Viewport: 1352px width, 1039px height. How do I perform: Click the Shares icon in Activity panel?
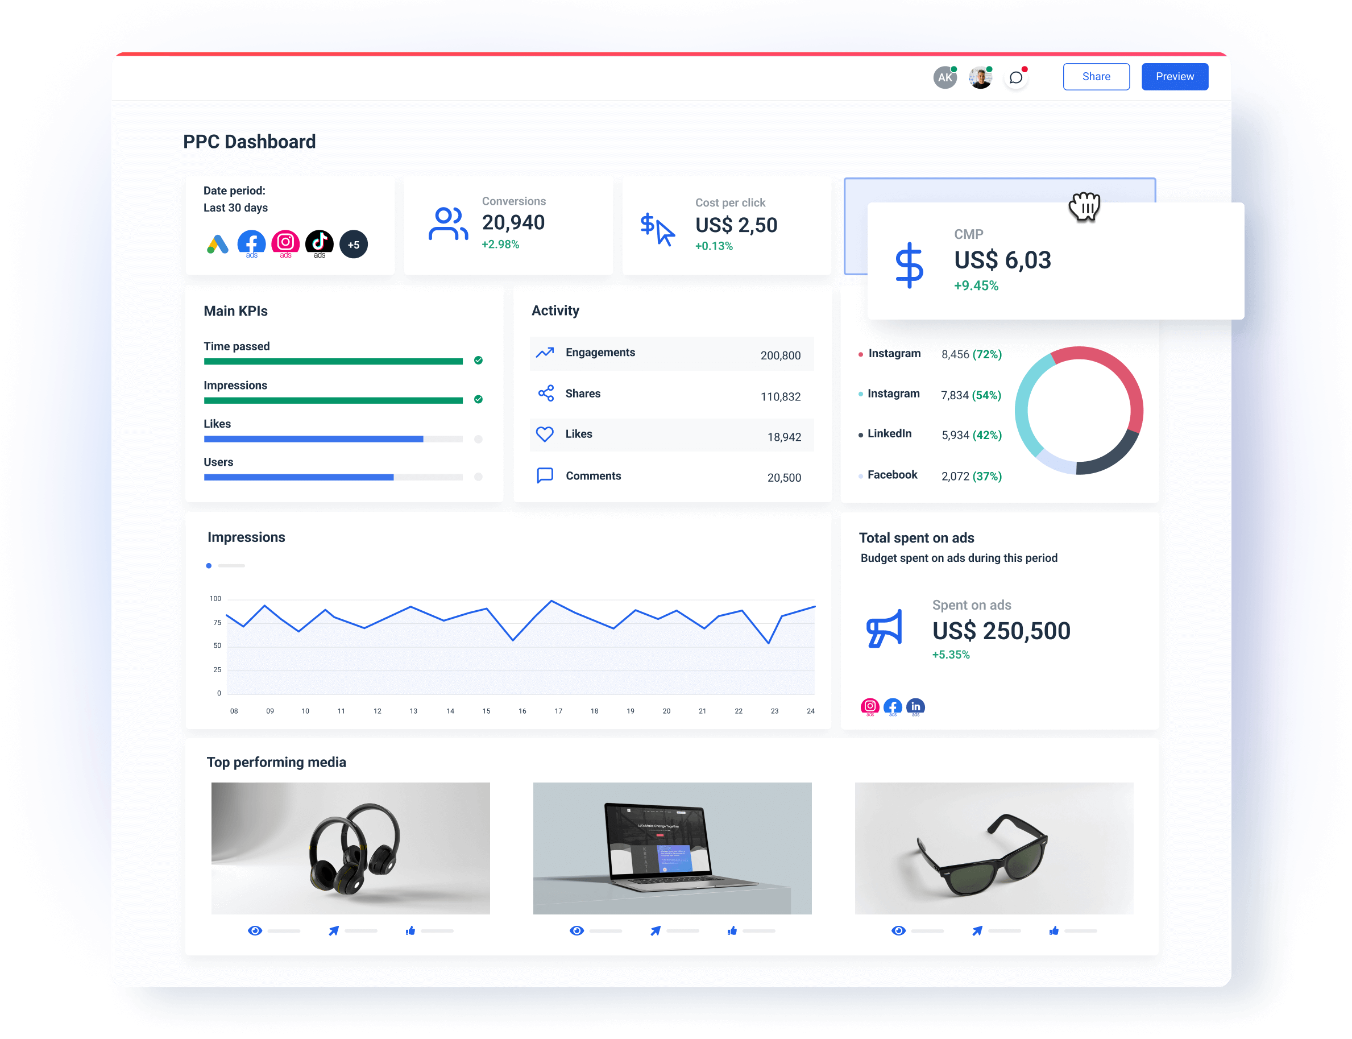click(x=545, y=393)
